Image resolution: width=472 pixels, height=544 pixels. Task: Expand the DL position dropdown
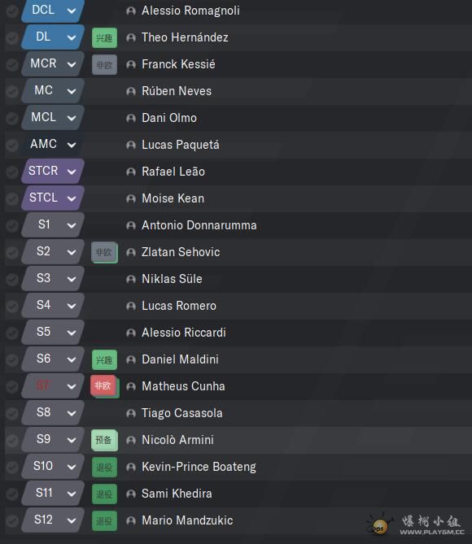[x=53, y=37]
